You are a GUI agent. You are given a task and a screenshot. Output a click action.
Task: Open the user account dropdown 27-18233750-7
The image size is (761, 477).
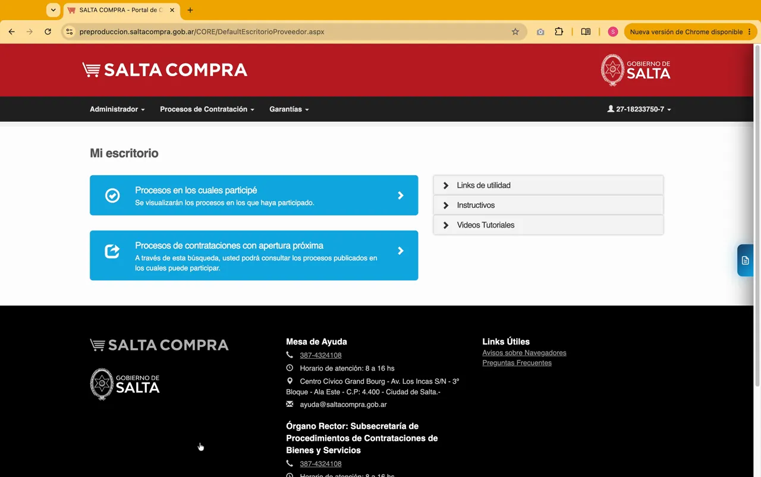tap(639, 109)
